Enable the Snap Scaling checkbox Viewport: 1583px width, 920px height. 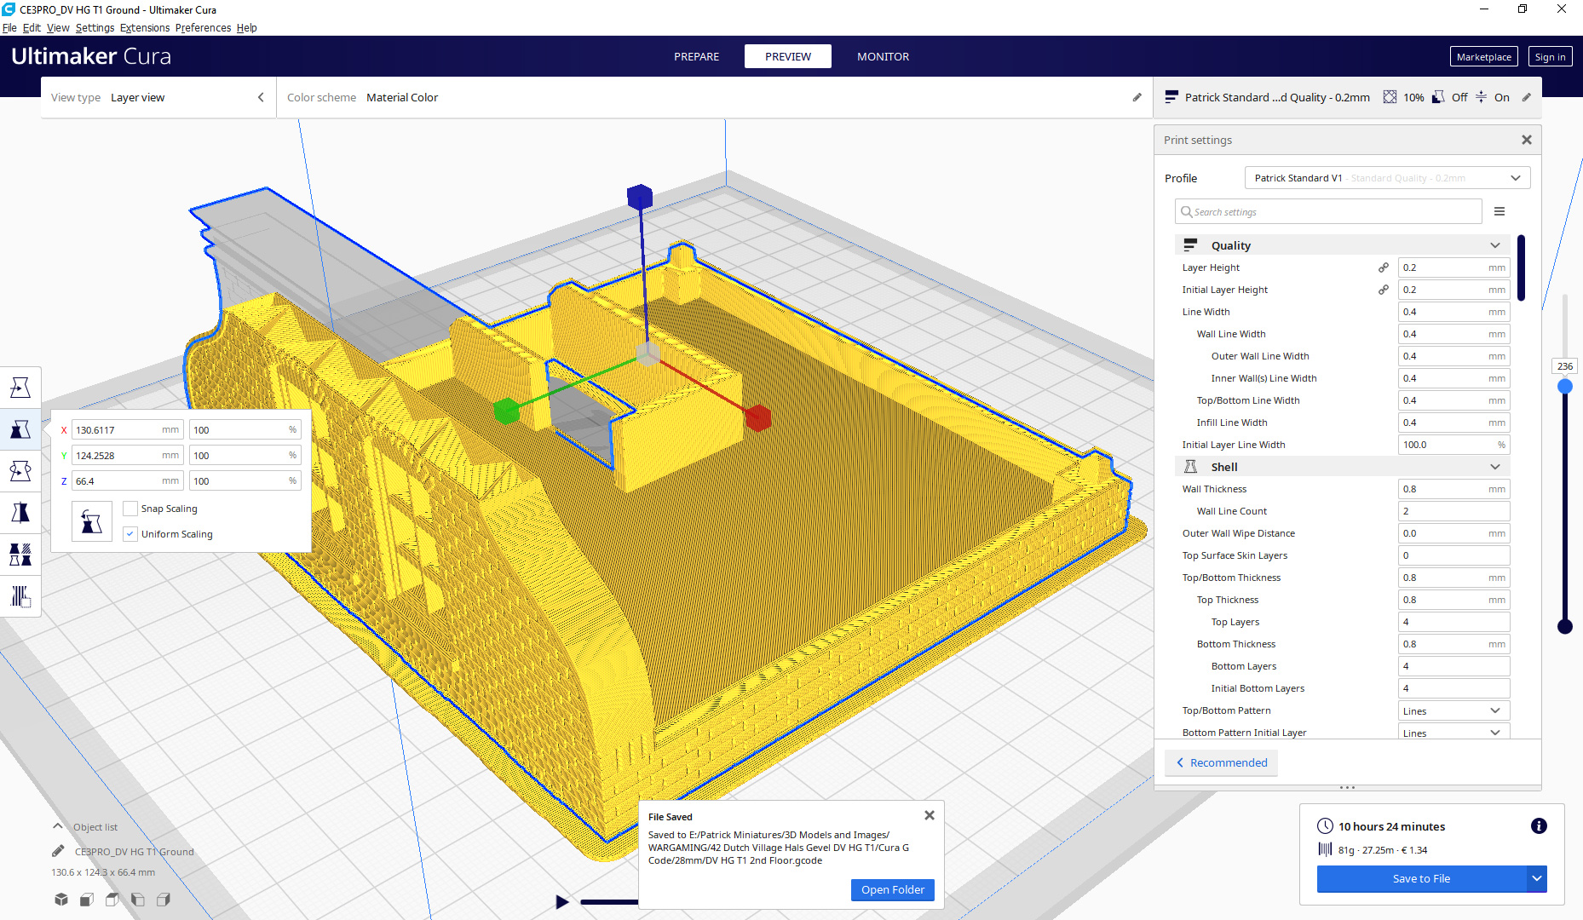130,509
